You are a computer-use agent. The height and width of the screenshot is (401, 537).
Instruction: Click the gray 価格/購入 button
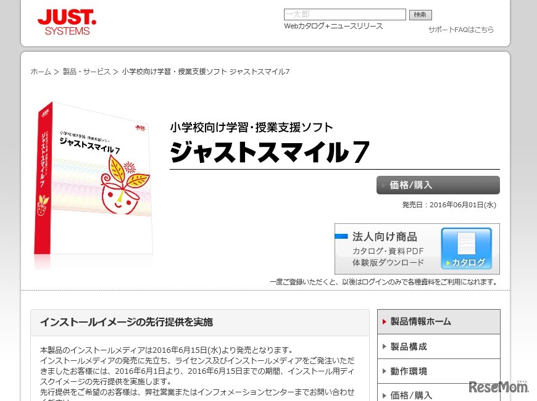pos(438,185)
